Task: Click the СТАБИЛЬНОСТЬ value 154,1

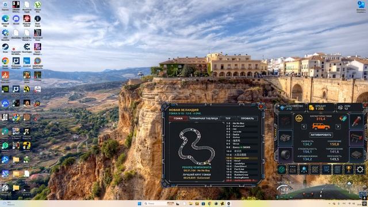Action: click(x=307, y=152)
